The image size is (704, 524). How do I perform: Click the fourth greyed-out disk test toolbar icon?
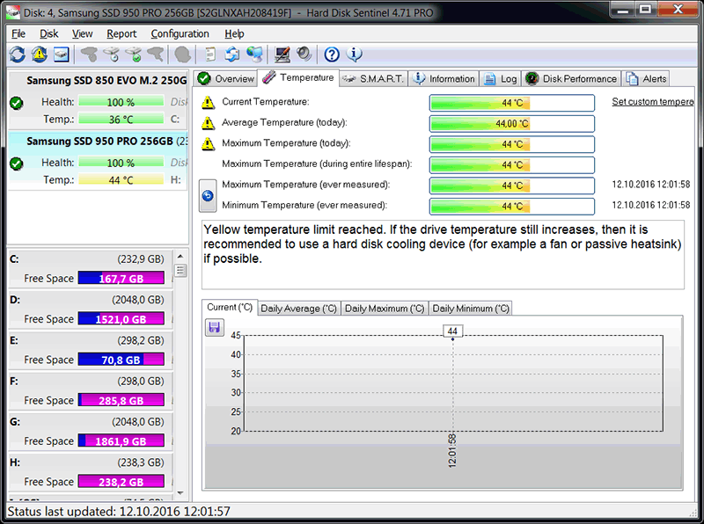coord(156,55)
